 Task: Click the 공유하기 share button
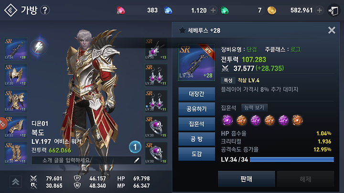point(196,109)
